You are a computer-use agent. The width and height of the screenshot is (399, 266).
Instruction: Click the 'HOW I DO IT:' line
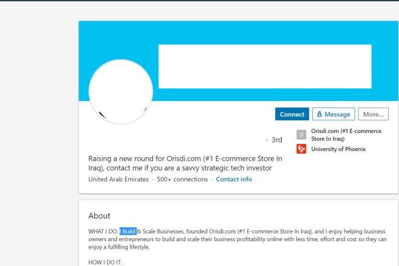105,262
